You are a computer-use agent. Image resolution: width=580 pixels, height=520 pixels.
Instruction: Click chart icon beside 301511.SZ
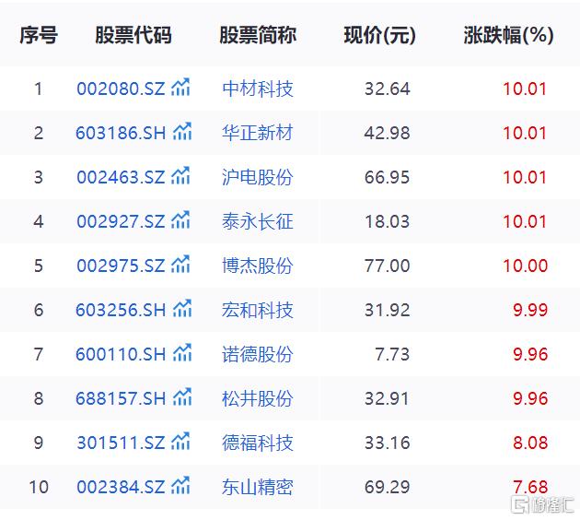pos(181,443)
